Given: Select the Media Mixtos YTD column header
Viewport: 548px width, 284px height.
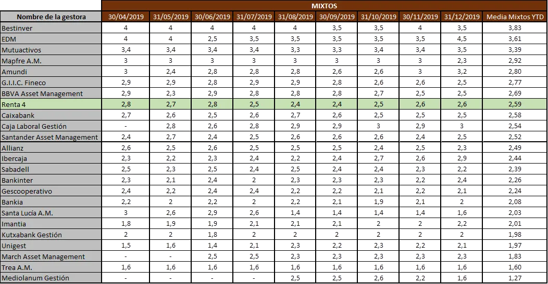Looking at the screenshot, I should [x=515, y=17].
